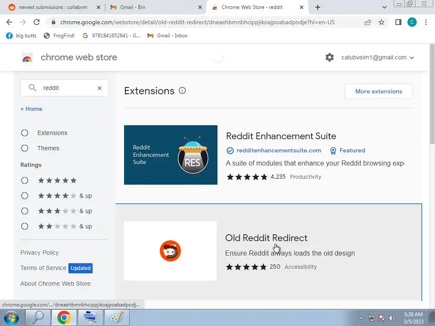Viewport: 435px width, 326px height.
Task: Open the tab search dropdown arrow
Action: (x=384, y=7)
